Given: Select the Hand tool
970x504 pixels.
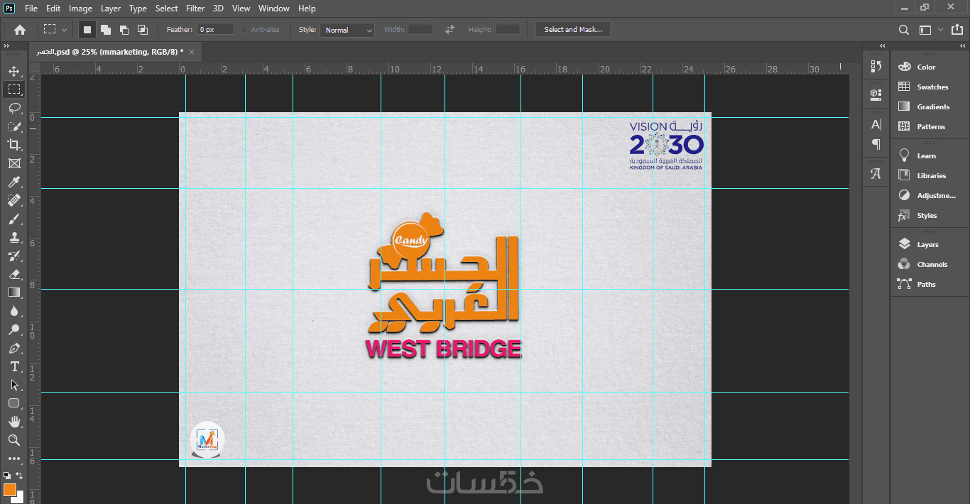Looking at the screenshot, I should (14, 422).
